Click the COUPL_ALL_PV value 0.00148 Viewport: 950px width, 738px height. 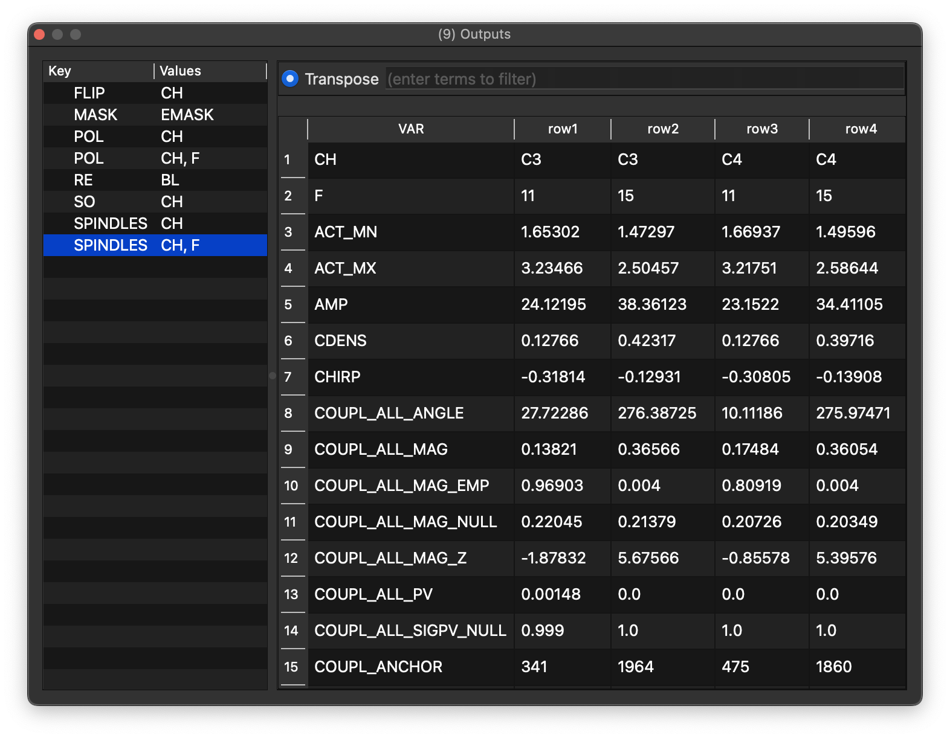point(563,595)
